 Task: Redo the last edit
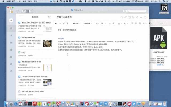[x=60, y=23]
